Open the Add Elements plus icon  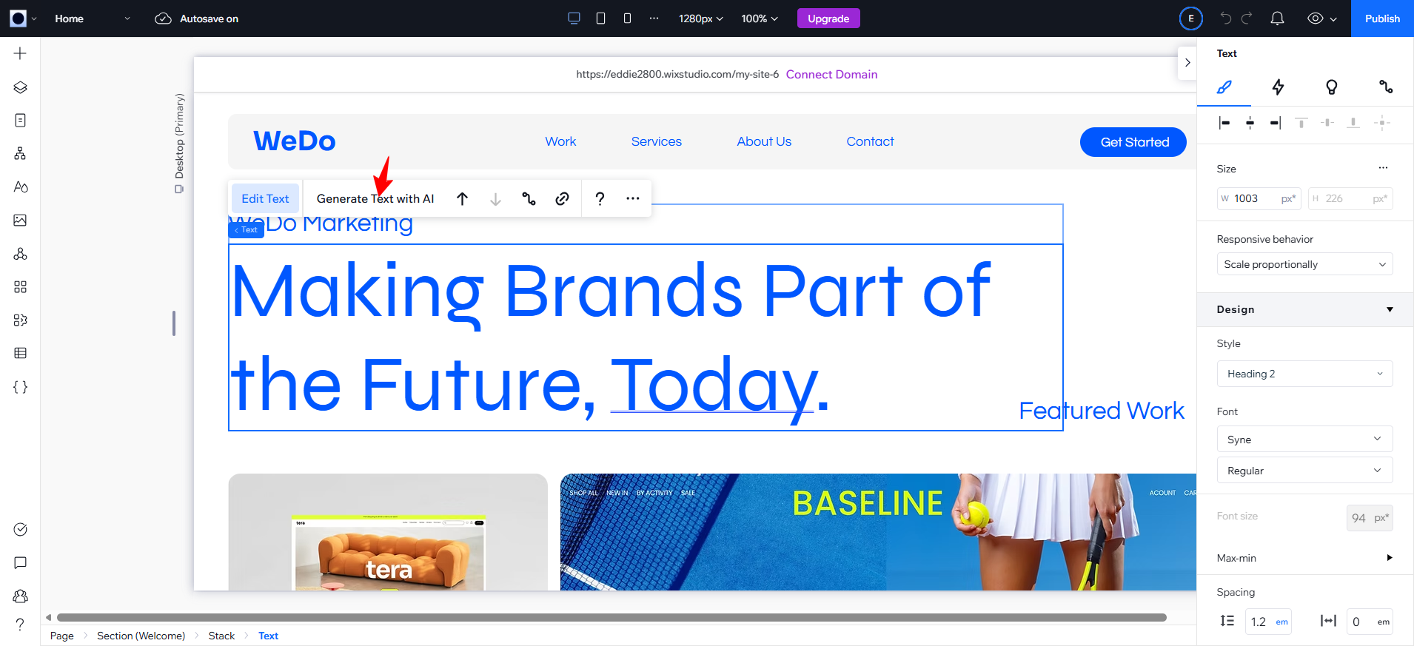point(20,53)
